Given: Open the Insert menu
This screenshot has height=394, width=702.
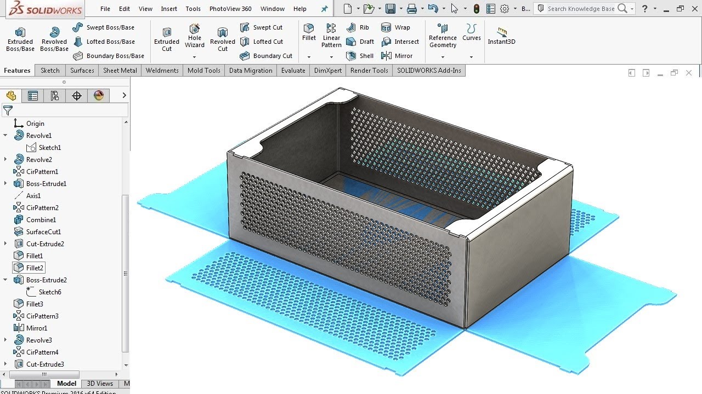Looking at the screenshot, I should click(169, 9).
